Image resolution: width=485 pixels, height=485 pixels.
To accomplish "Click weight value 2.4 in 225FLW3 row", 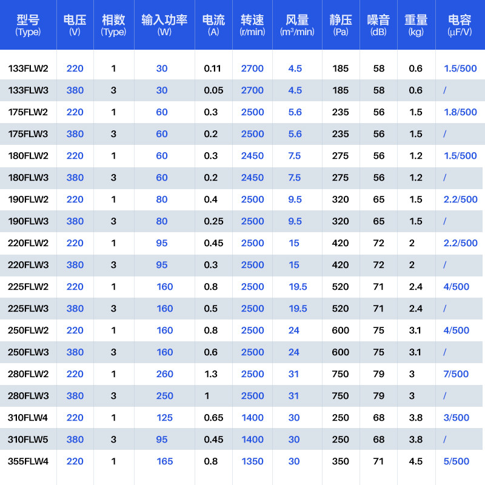I will pyautogui.click(x=416, y=309).
